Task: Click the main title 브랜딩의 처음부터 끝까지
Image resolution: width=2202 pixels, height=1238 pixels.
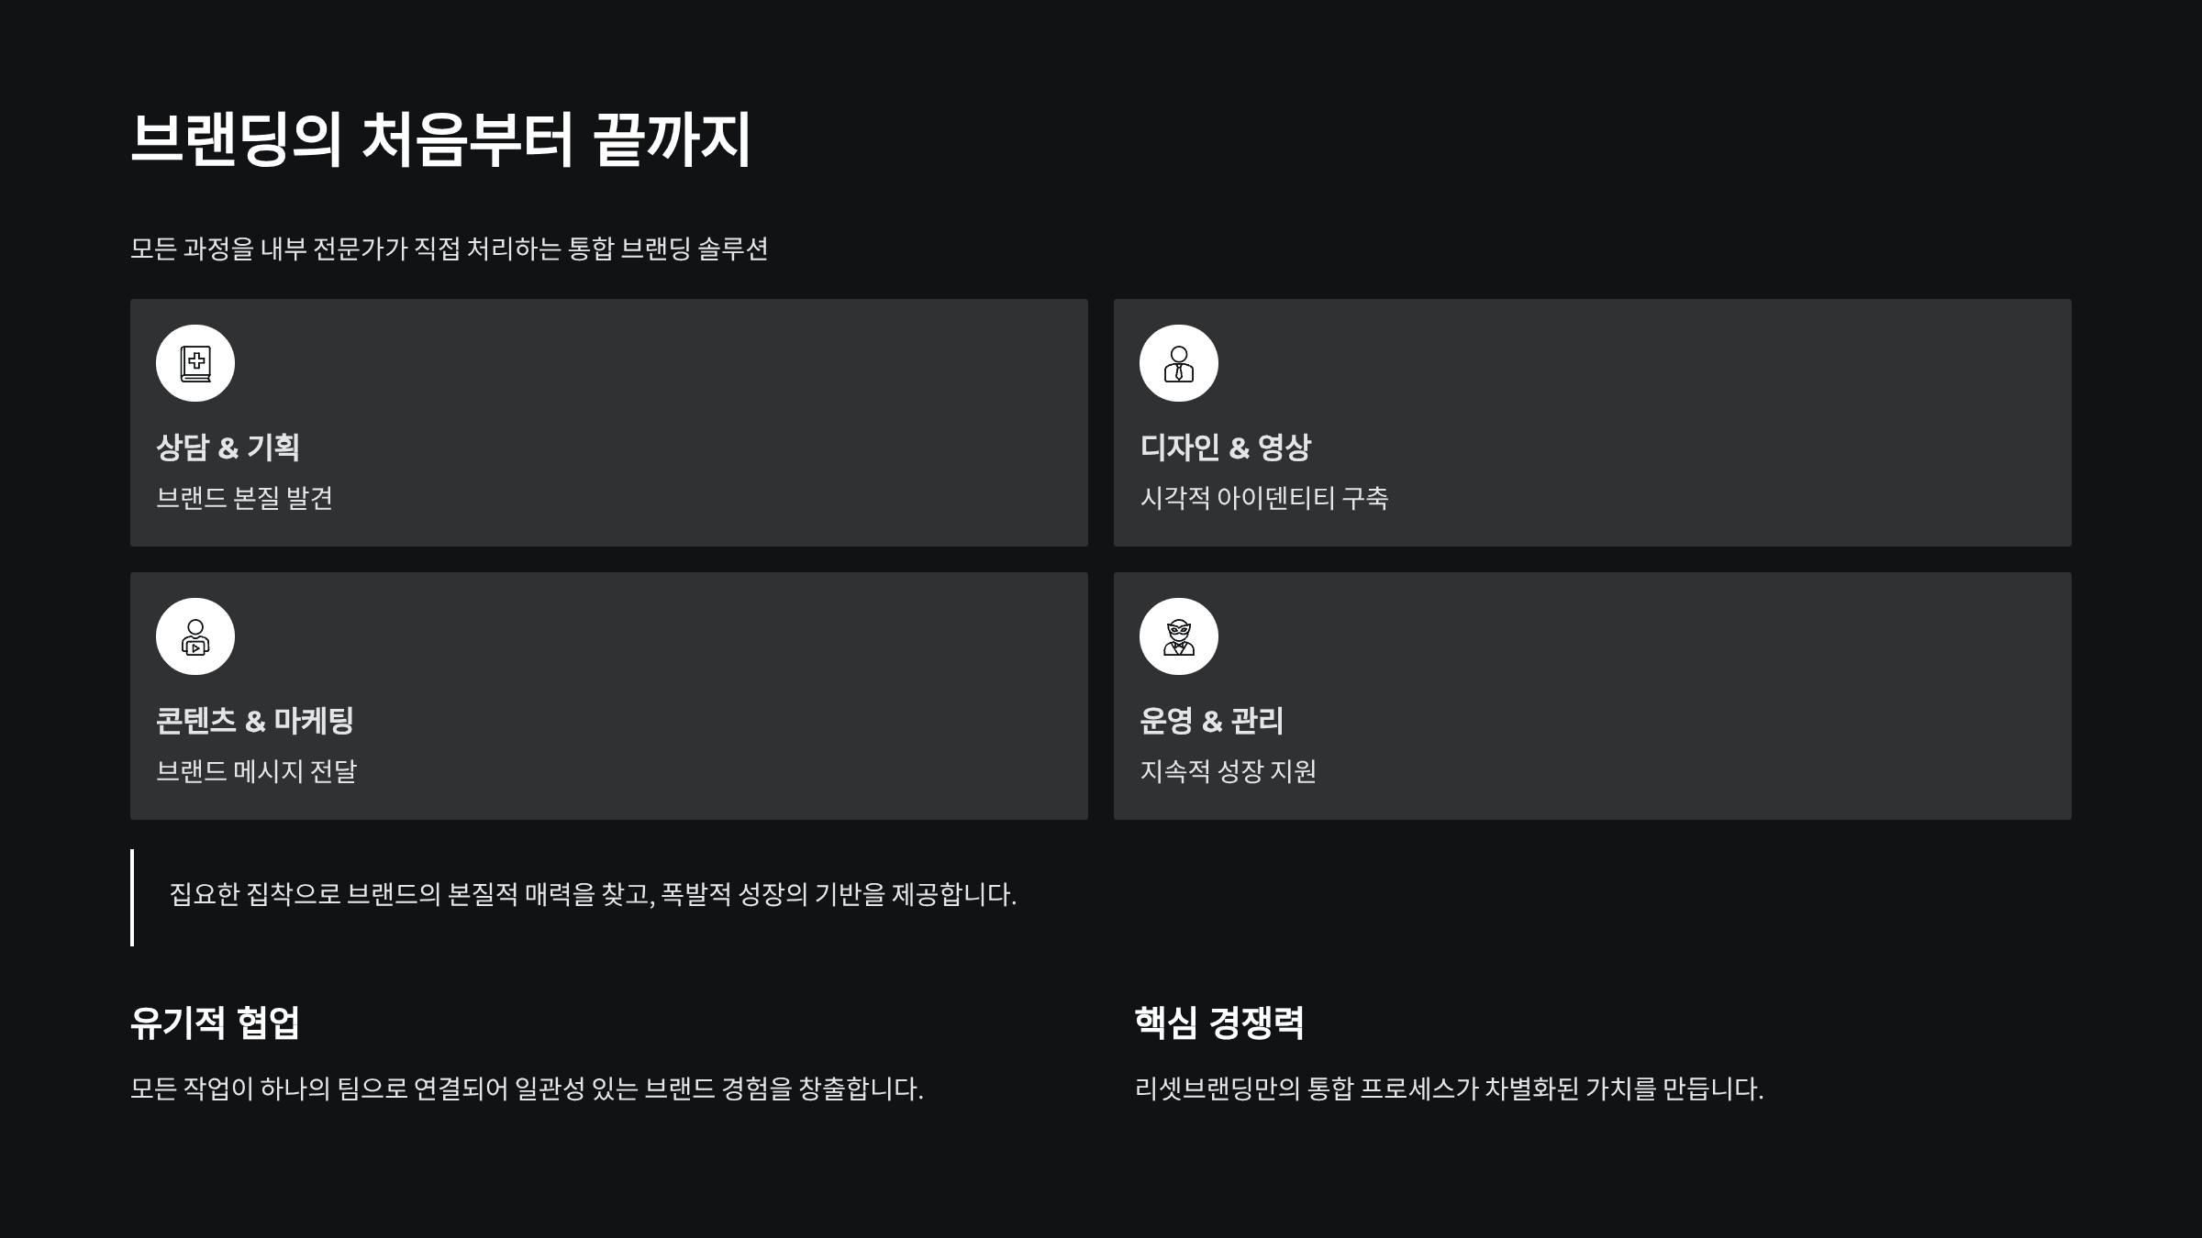Action: tap(441, 139)
